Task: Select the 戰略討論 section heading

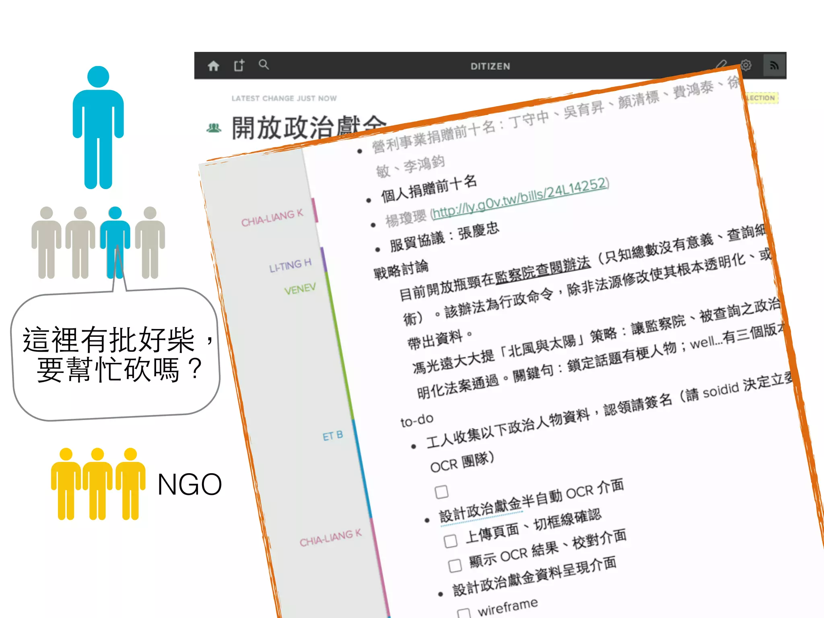Action: coord(401,270)
